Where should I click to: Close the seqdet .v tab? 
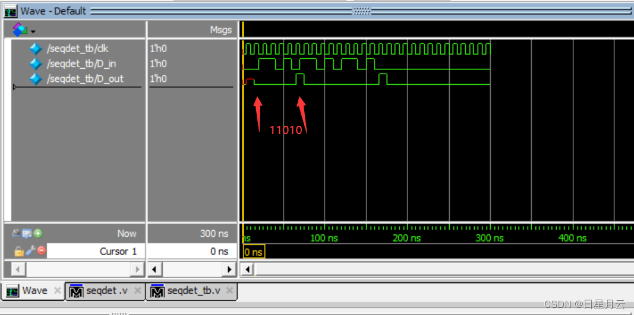click(137, 291)
